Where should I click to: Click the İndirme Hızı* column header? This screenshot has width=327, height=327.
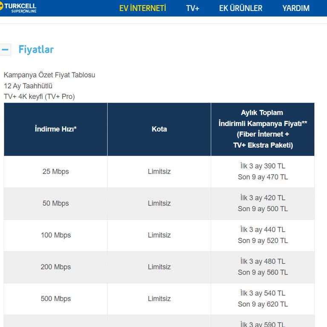click(55, 129)
